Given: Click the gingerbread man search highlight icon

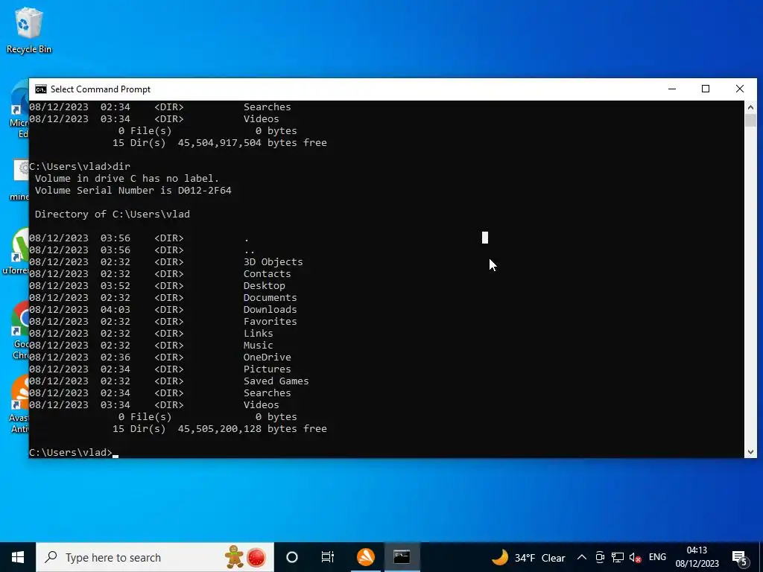Looking at the screenshot, I should click(235, 557).
